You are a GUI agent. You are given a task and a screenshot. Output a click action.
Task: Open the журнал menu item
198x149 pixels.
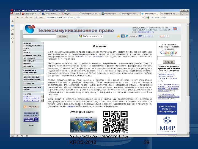33,63
